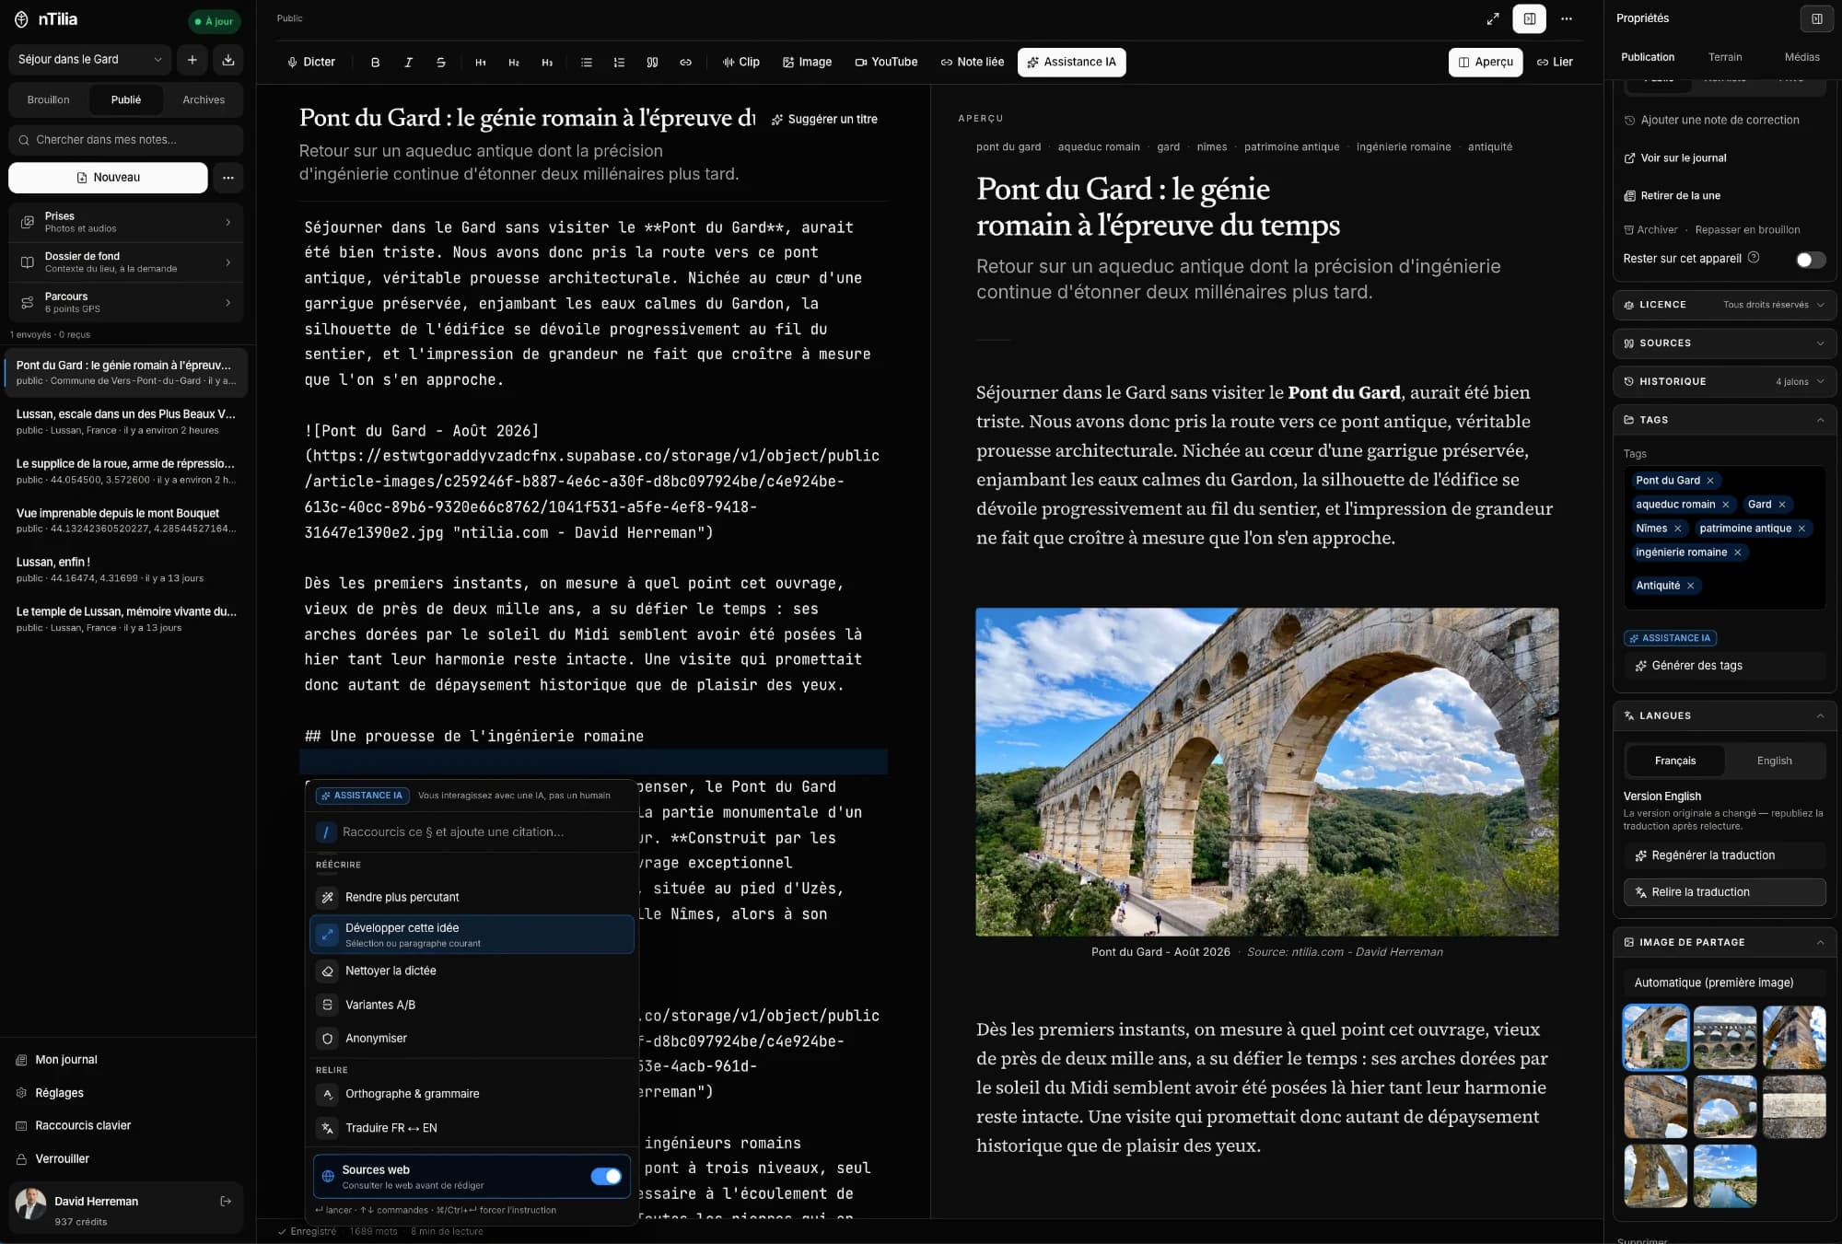1842x1244 pixels.
Task: Select the first share image thumbnail
Action: tap(1655, 1037)
